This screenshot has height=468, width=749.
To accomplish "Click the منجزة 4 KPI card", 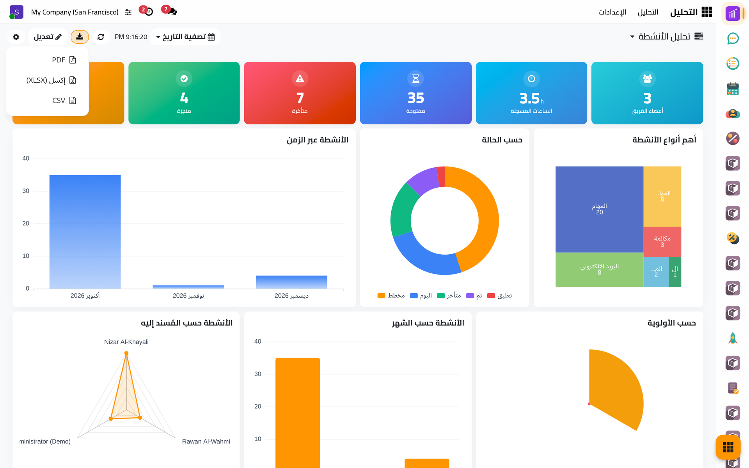I will coord(184,93).
